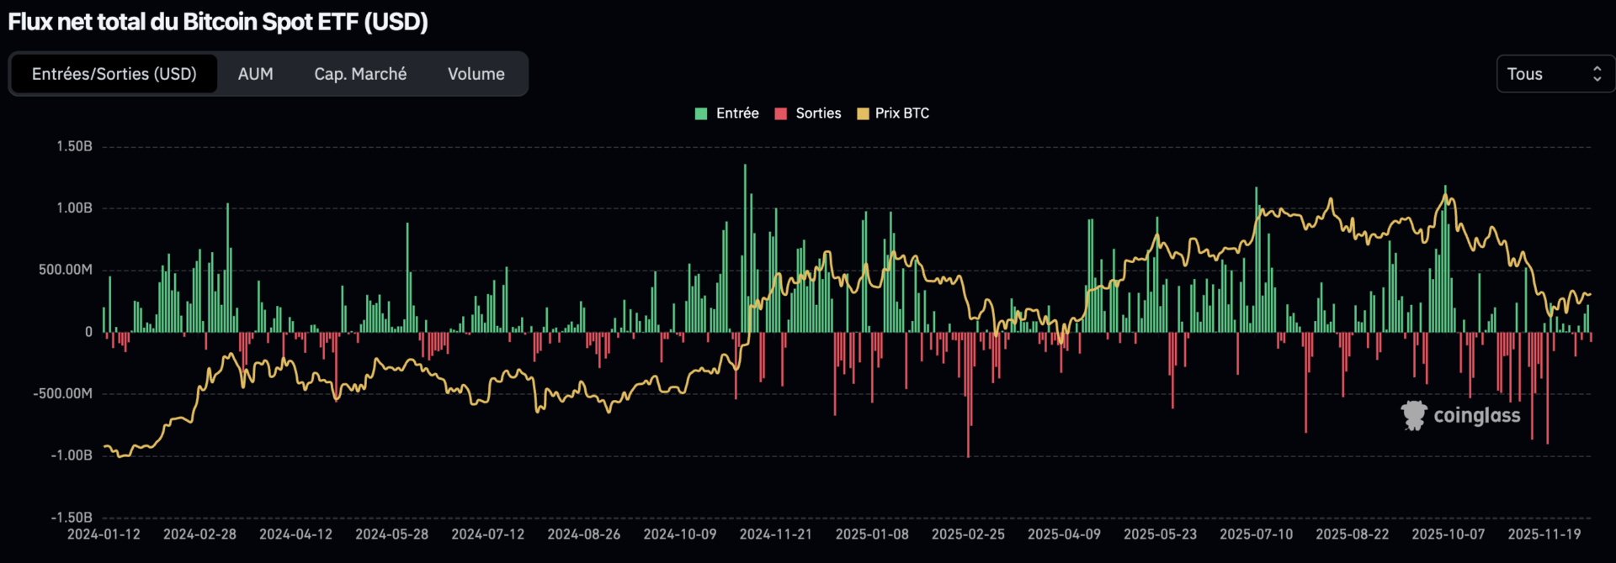Click the yellow Prix BTC legend square

(x=862, y=113)
